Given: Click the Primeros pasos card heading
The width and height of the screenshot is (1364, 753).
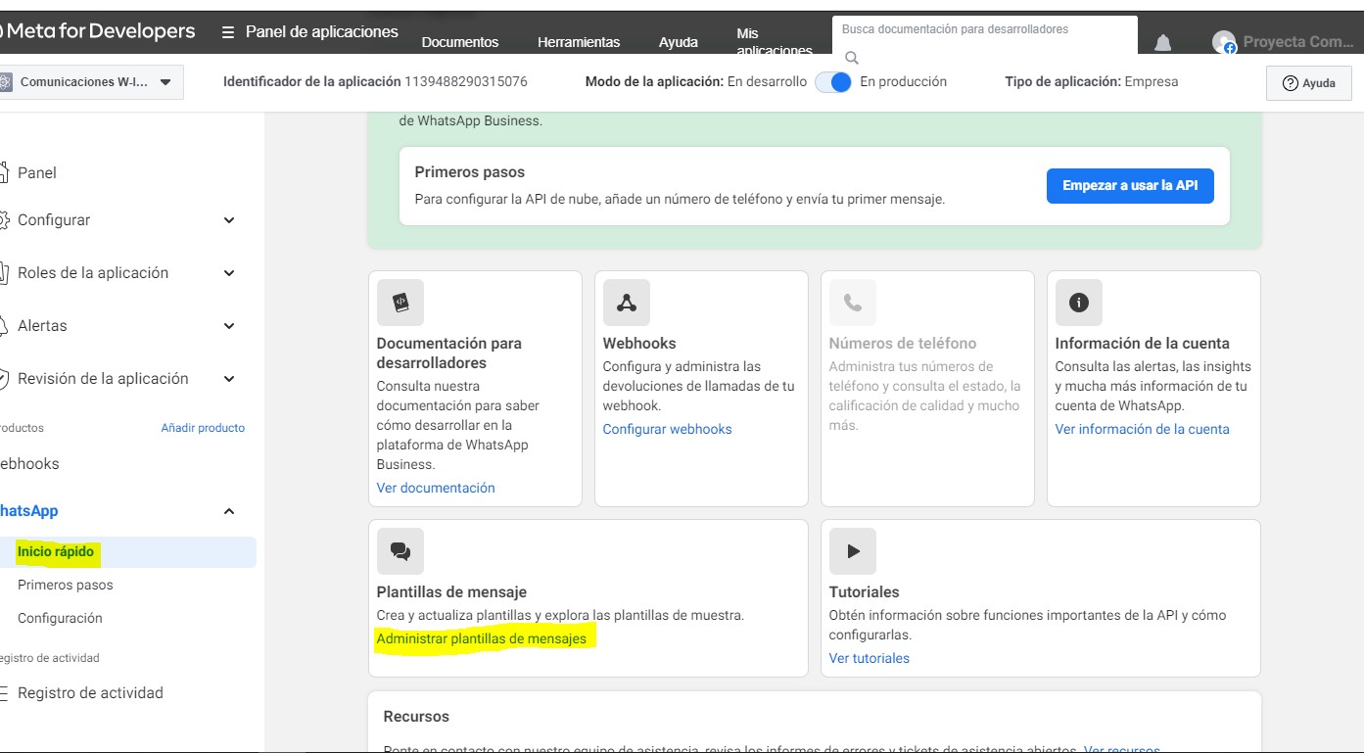Looking at the screenshot, I should pyautogui.click(x=470, y=172).
